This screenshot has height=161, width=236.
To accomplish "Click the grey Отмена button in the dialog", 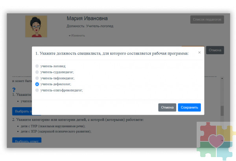I will [x=167, y=108].
